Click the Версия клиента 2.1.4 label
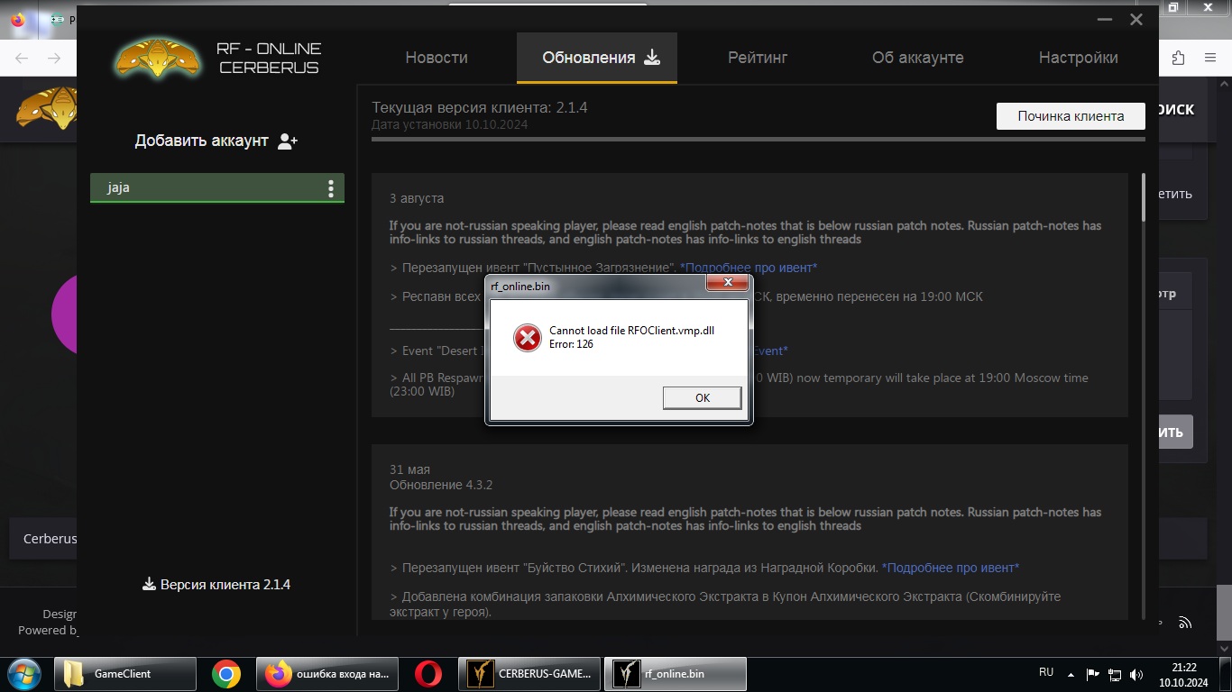1232x692 pixels. 225,585
